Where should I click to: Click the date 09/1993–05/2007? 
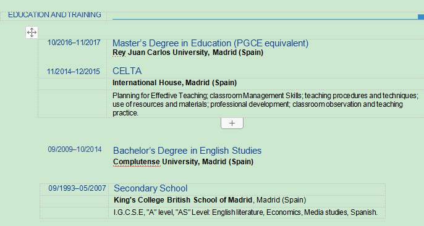[x=77, y=188]
